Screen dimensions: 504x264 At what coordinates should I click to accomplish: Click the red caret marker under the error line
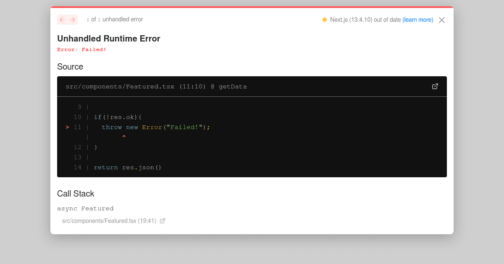(x=124, y=136)
